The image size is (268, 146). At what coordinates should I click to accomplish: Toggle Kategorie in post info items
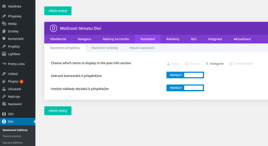(214, 64)
